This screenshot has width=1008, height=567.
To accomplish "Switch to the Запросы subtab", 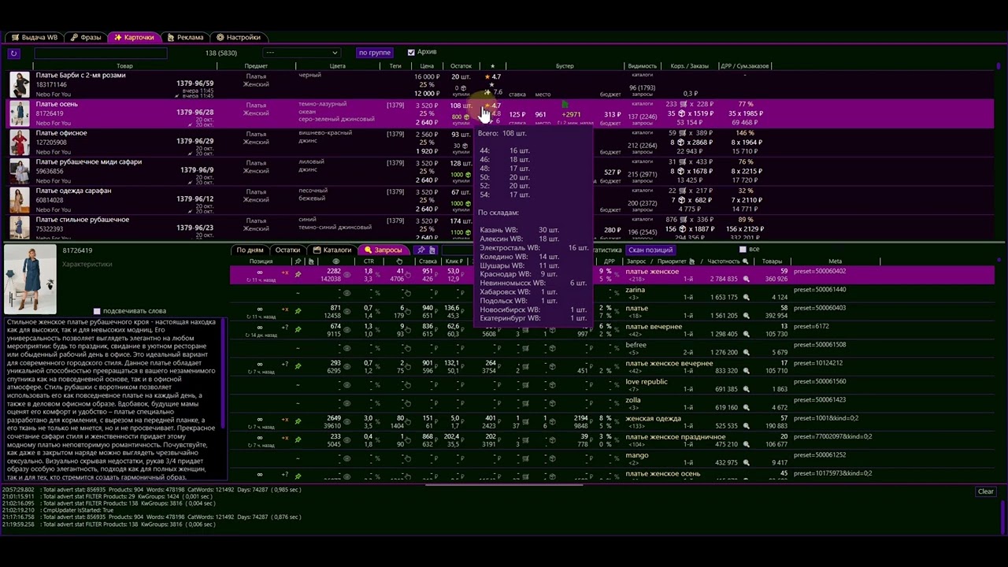I will pos(383,250).
